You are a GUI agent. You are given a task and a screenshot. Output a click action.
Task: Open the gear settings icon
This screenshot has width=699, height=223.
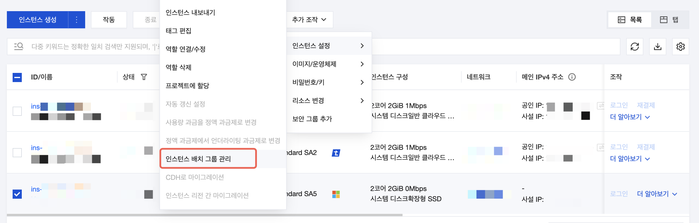coord(681,47)
